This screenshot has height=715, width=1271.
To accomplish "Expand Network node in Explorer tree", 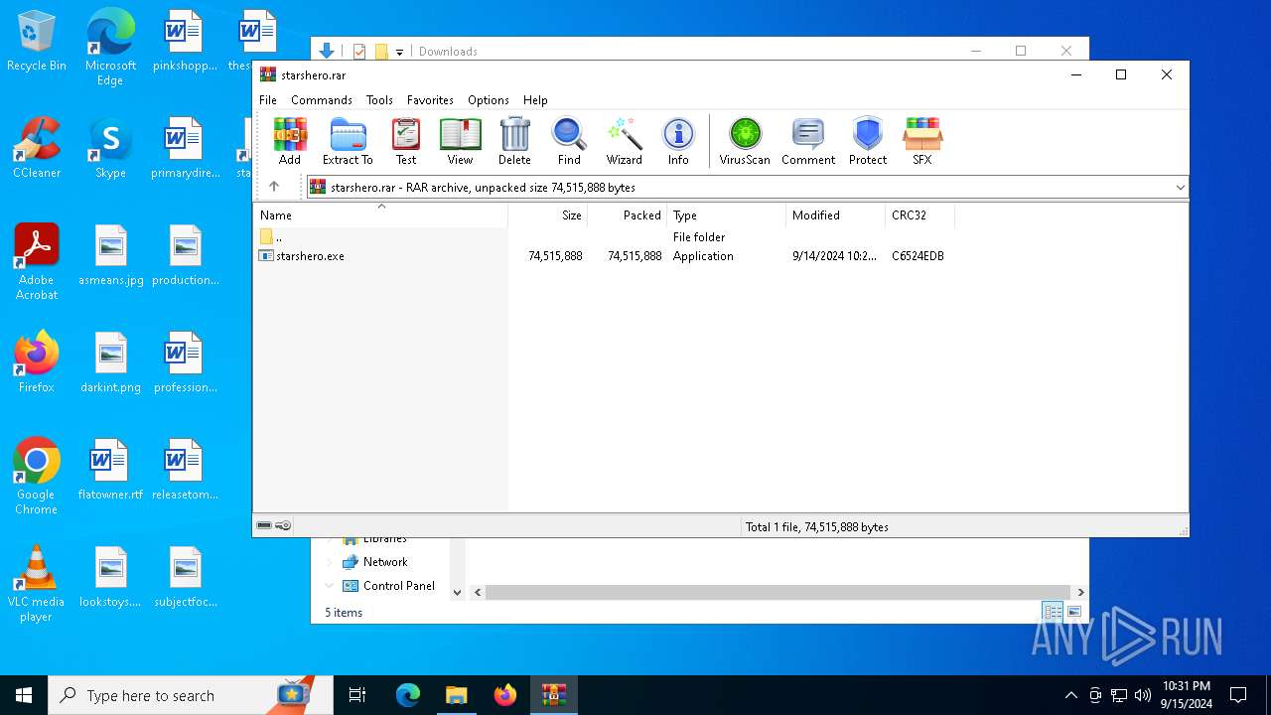I will pos(330,562).
